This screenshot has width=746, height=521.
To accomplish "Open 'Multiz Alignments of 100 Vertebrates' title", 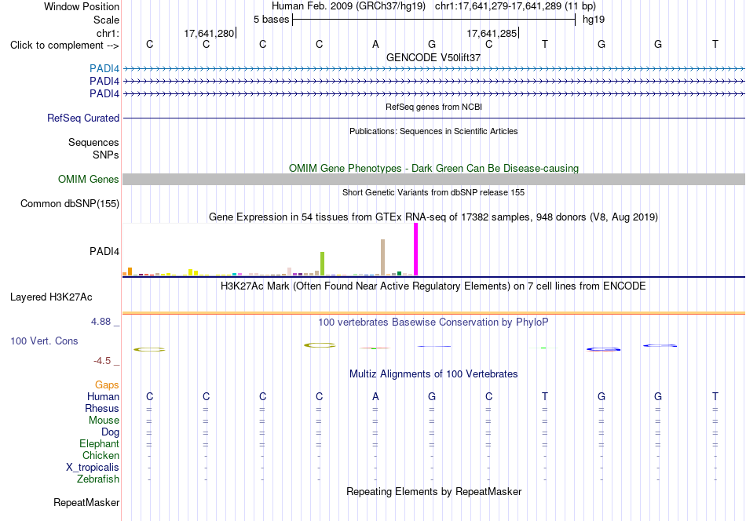I will 433,374.
